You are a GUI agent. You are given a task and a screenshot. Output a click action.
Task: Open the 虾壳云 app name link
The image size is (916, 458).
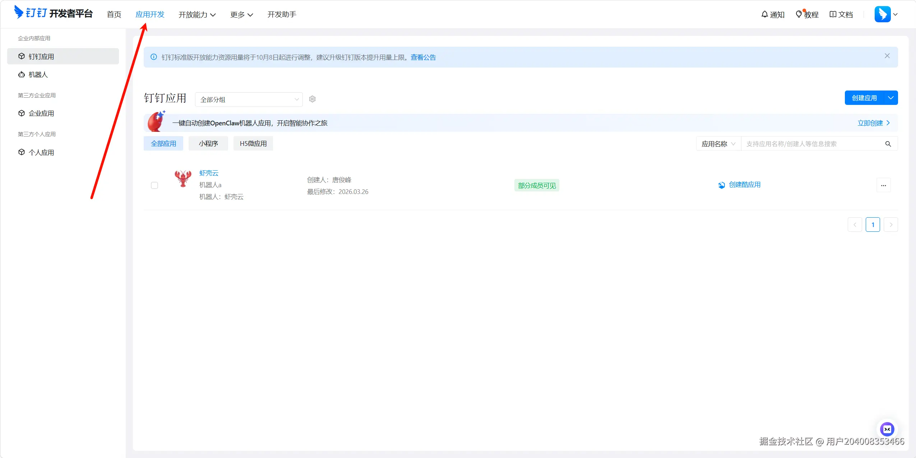[209, 173]
